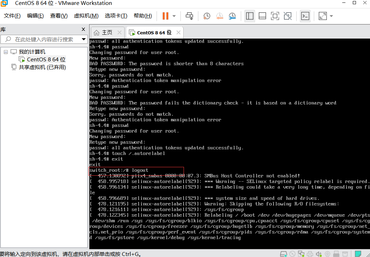
Task: Toggle the console view button
Action: click(305, 16)
